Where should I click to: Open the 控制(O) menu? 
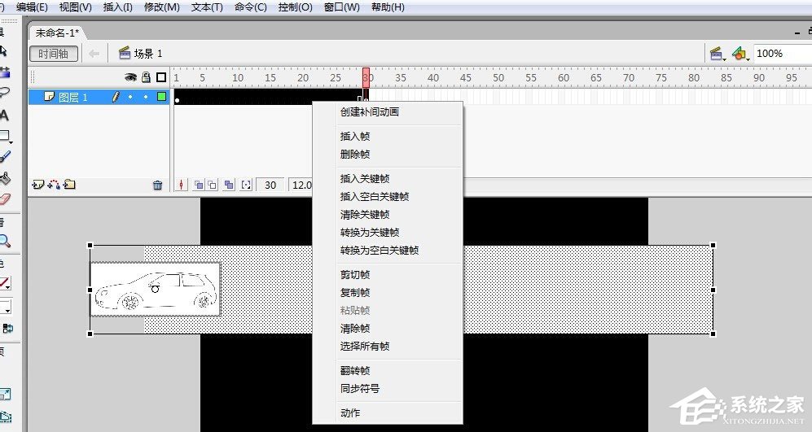click(x=295, y=7)
